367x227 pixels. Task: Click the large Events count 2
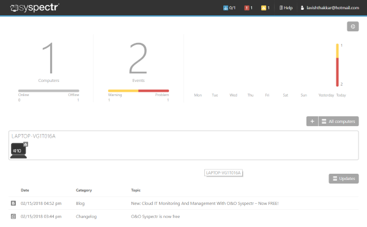pyautogui.click(x=138, y=58)
